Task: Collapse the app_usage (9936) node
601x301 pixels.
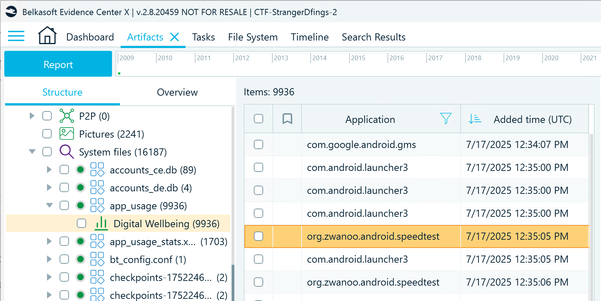Action: pyautogui.click(x=49, y=205)
